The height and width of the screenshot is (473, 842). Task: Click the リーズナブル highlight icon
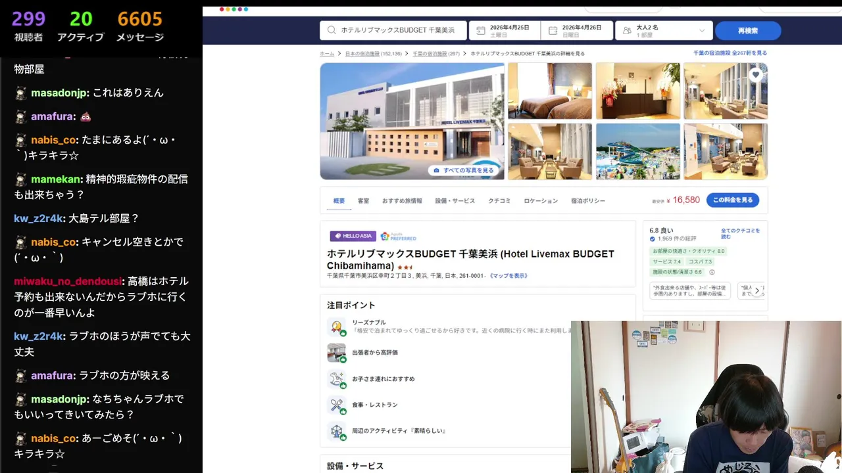pos(337,327)
